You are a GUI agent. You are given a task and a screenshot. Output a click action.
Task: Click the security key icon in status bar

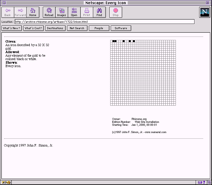click(6, 182)
